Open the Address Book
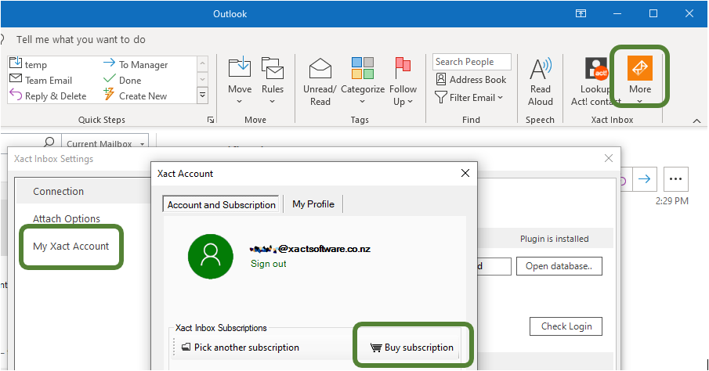 coord(471,80)
